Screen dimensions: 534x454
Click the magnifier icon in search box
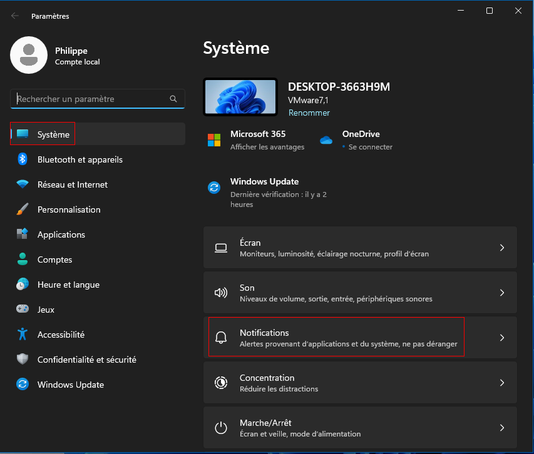(173, 99)
